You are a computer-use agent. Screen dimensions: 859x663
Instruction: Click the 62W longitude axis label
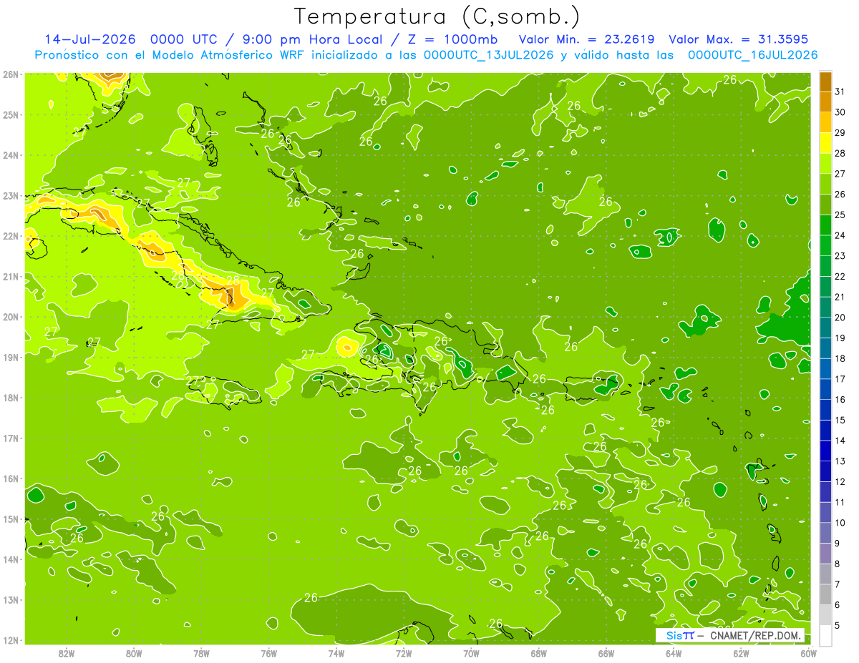tap(741, 653)
